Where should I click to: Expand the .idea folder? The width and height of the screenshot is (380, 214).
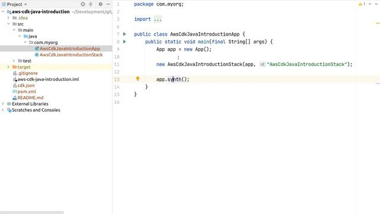[x=8, y=18]
